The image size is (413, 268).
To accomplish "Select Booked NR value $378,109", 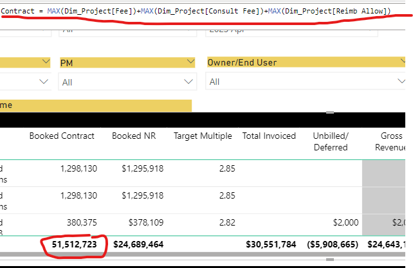I will pos(146,223).
